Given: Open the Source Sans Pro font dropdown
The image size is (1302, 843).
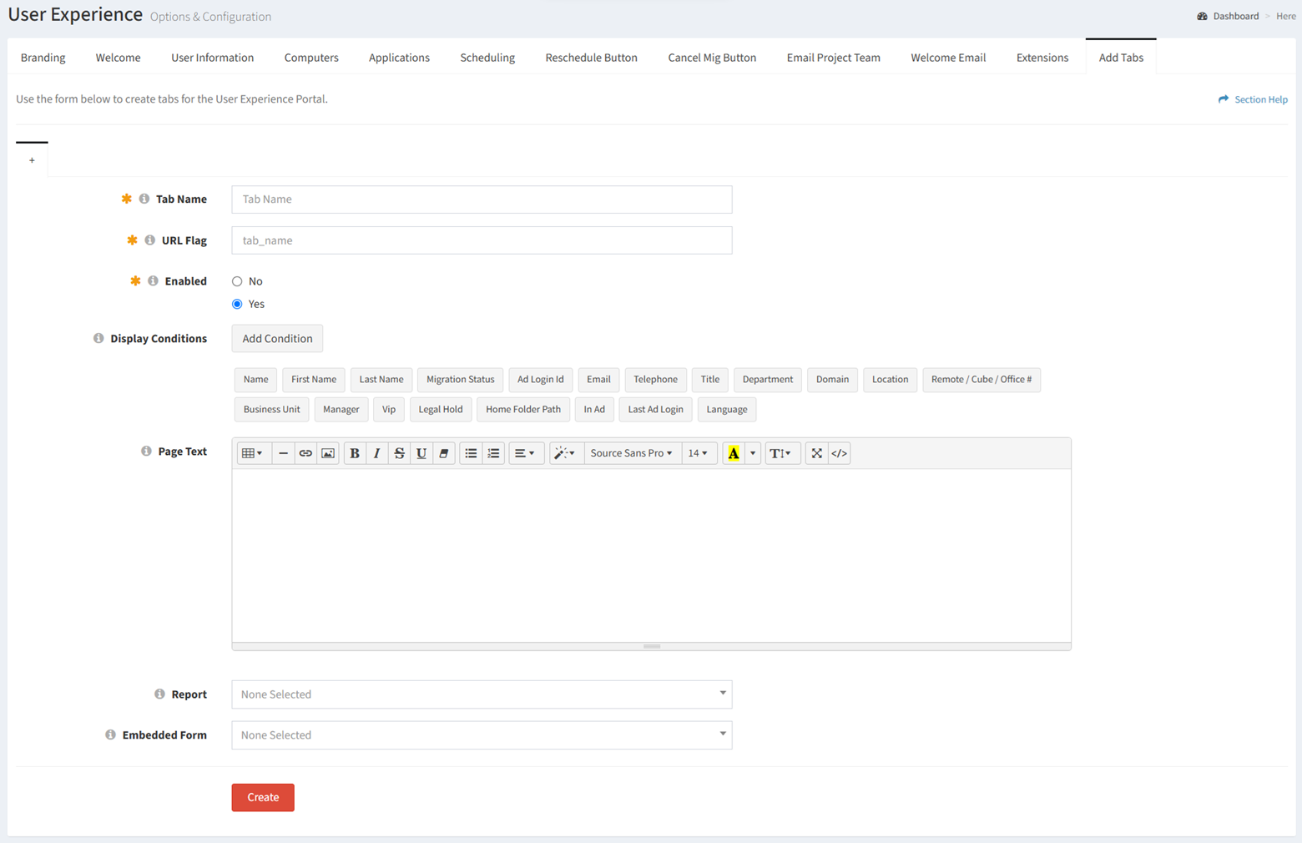Looking at the screenshot, I should click(x=631, y=453).
